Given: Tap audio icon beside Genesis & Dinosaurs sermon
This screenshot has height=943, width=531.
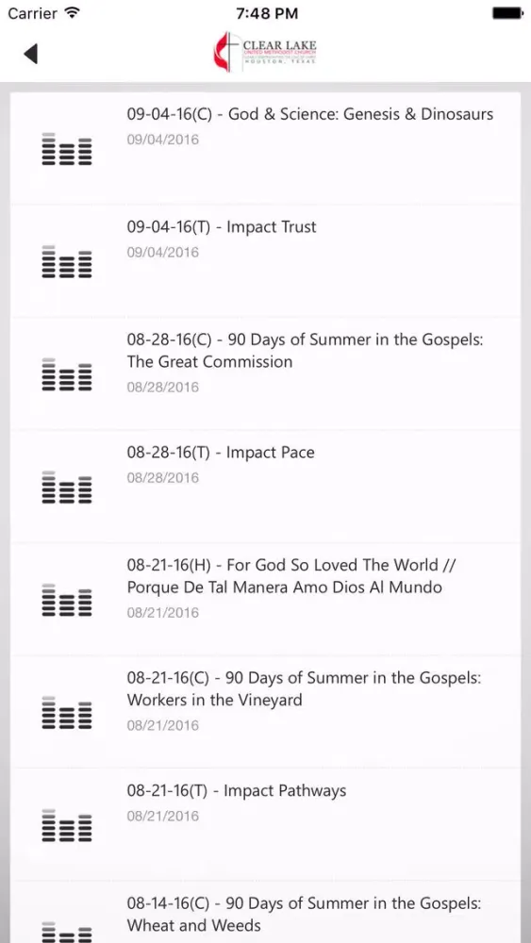Looking at the screenshot, I should pyautogui.click(x=67, y=148).
